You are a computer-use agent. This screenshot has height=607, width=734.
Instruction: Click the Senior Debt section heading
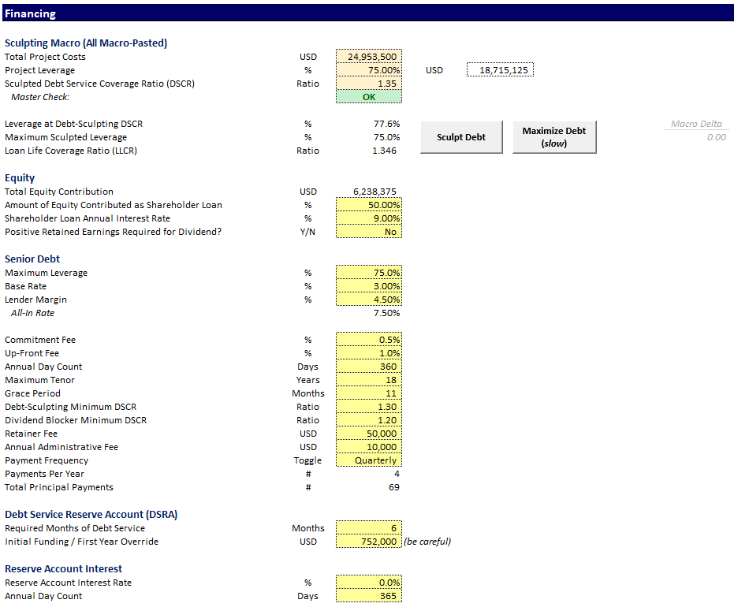[x=32, y=259]
